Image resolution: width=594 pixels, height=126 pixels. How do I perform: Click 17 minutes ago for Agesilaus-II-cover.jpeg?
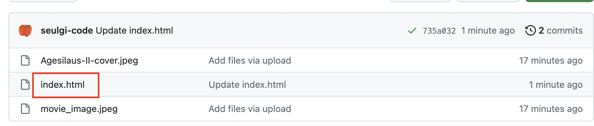[x=551, y=60]
